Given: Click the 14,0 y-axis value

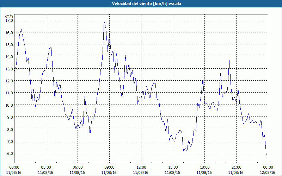Looking at the screenshot, I should point(9,57).
